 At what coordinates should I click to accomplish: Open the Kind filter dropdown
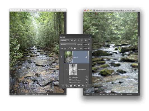point(65,40)
